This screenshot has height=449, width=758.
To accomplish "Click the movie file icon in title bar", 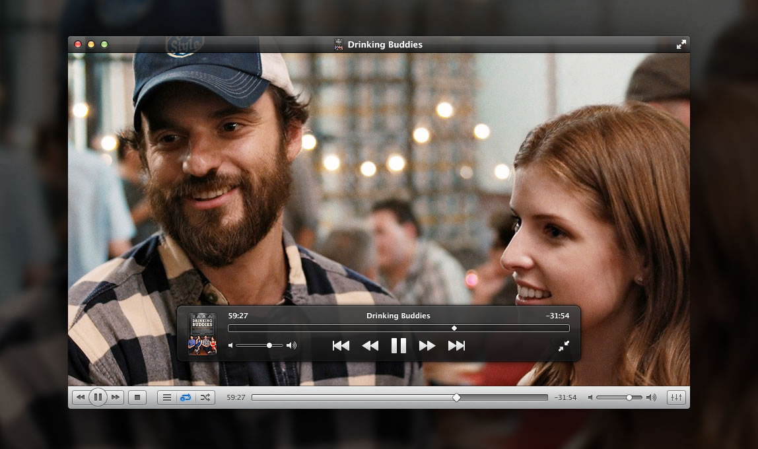I will click(338, 44).
